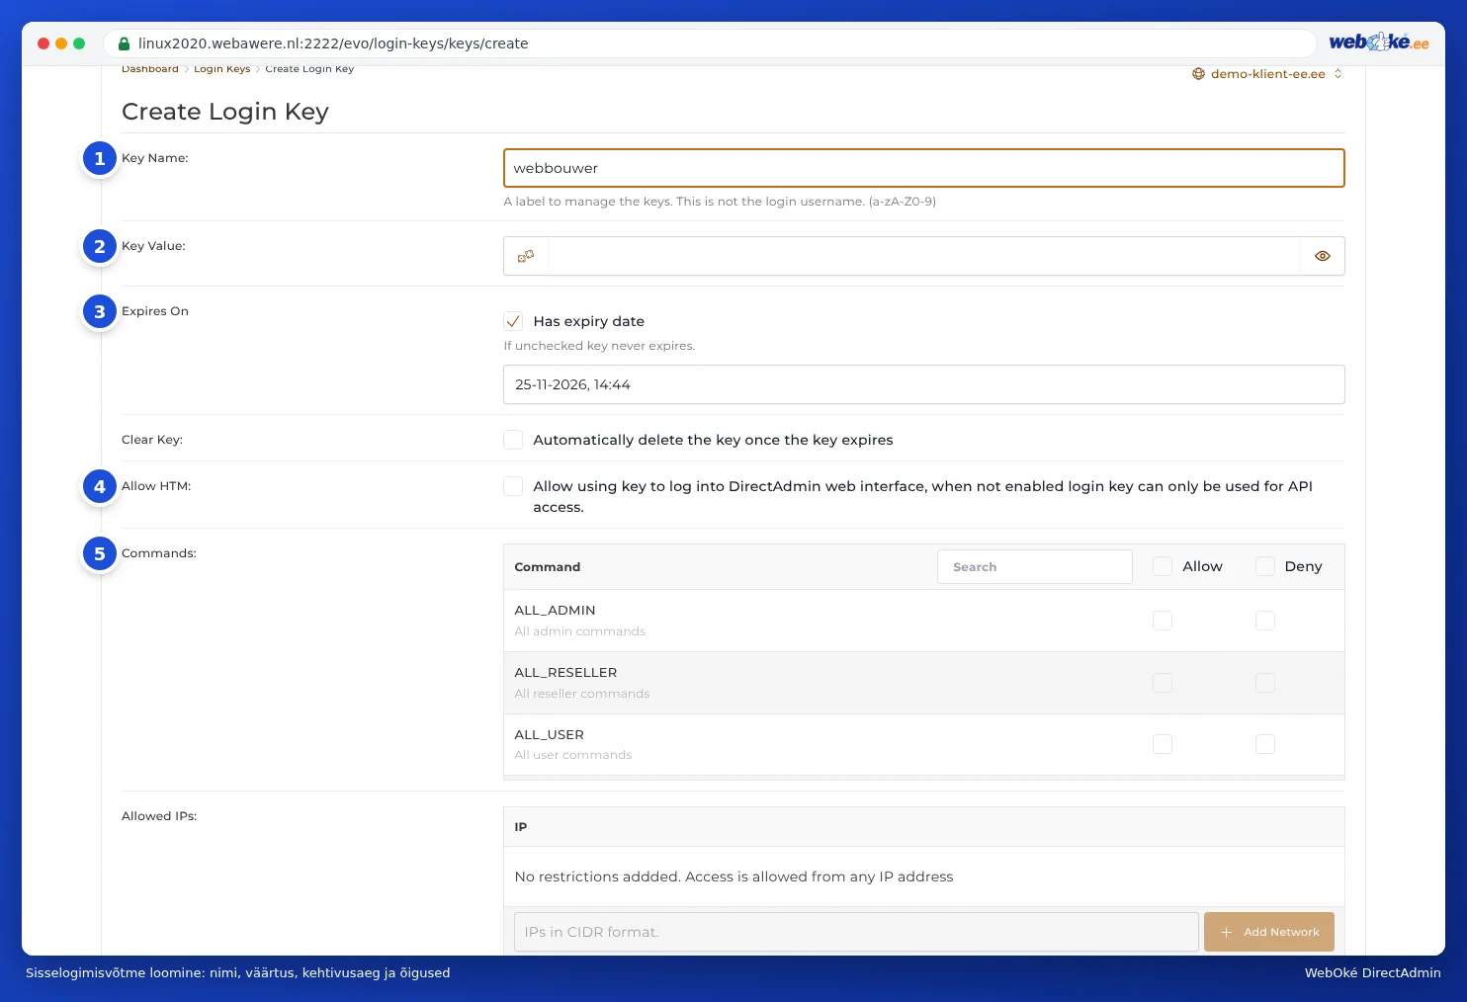Show key value with eye icon
Viewport: 1467px width, 1002px height.
[x=1322, y=256]
